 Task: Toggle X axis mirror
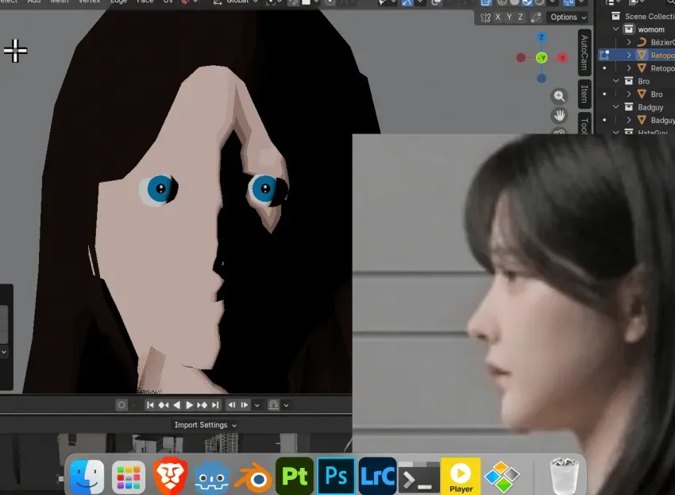tap(498, 17)
